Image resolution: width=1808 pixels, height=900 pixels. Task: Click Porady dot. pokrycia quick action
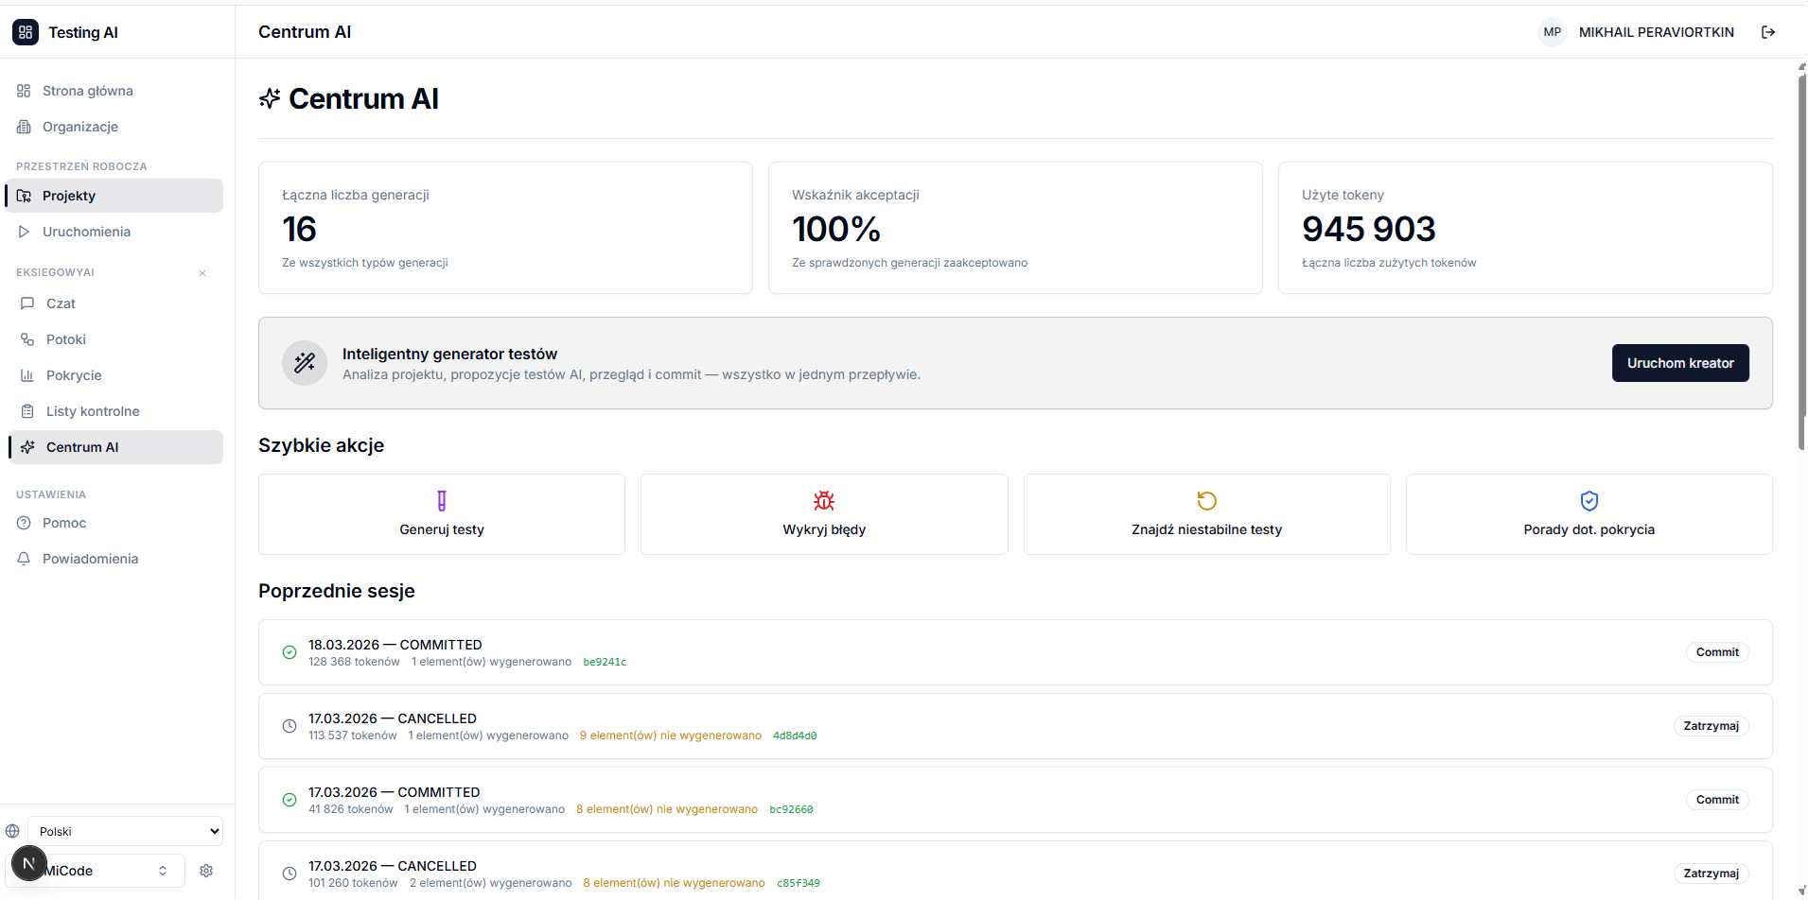(1589, 514)
